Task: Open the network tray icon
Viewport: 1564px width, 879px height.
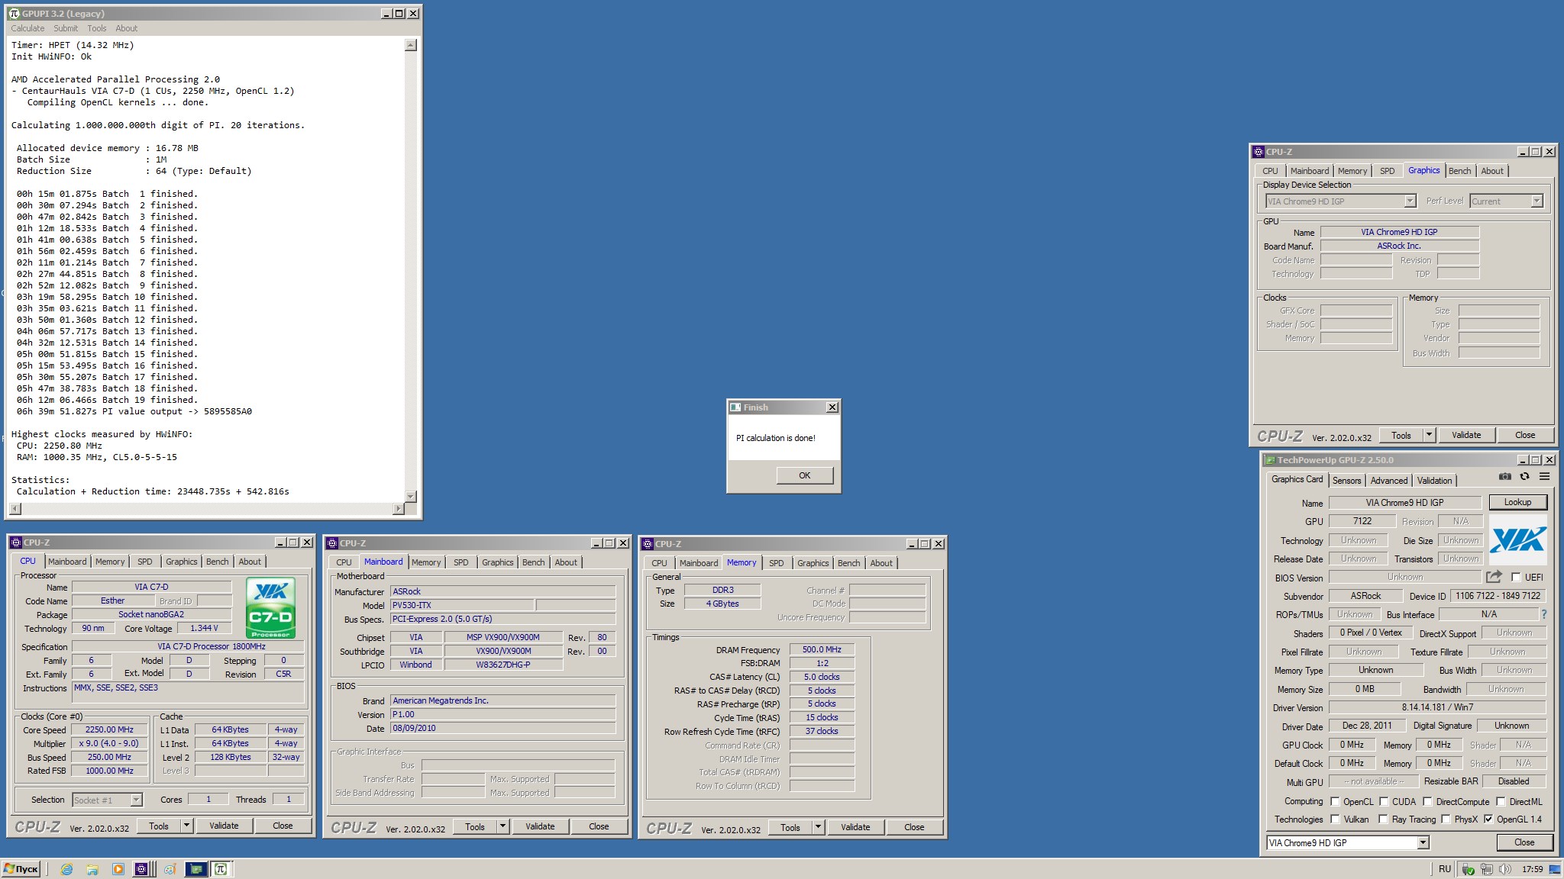Action: tap(1486, 869)
